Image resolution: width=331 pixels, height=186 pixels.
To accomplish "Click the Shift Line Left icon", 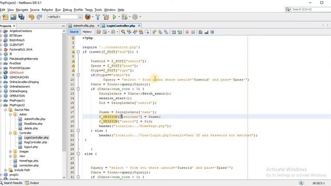I will [x=174, y=32].
